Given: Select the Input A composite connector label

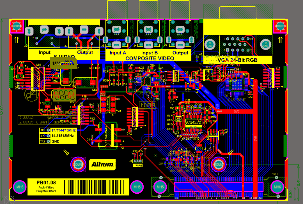Looking at the screenshot, I should coord(118,53).
